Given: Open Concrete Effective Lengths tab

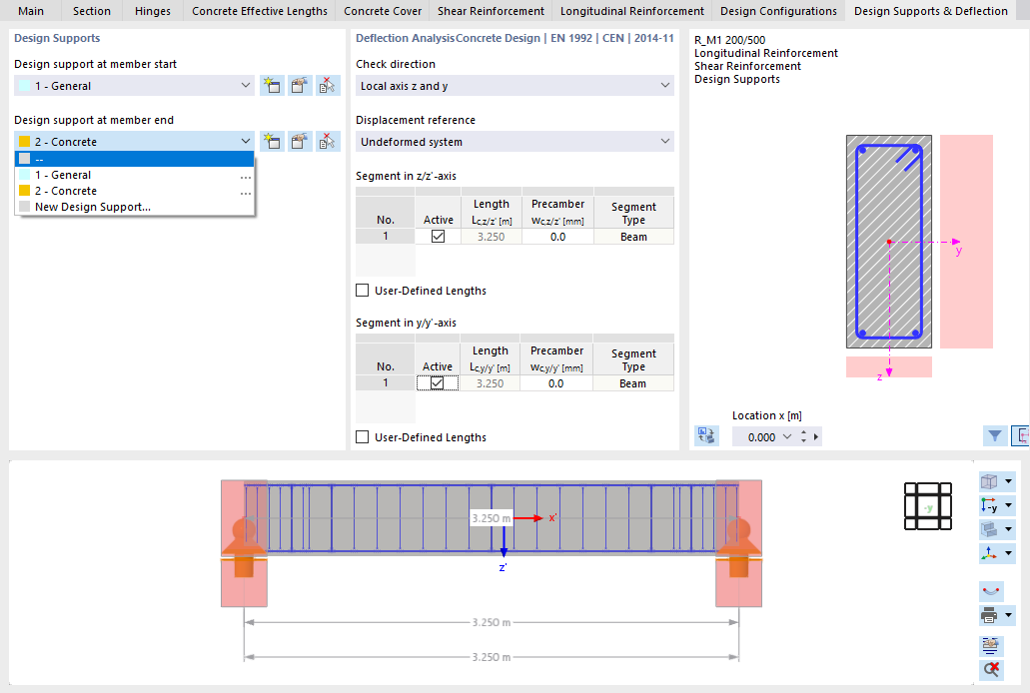Looking at the screenshot, I should (x=260, y=11).
